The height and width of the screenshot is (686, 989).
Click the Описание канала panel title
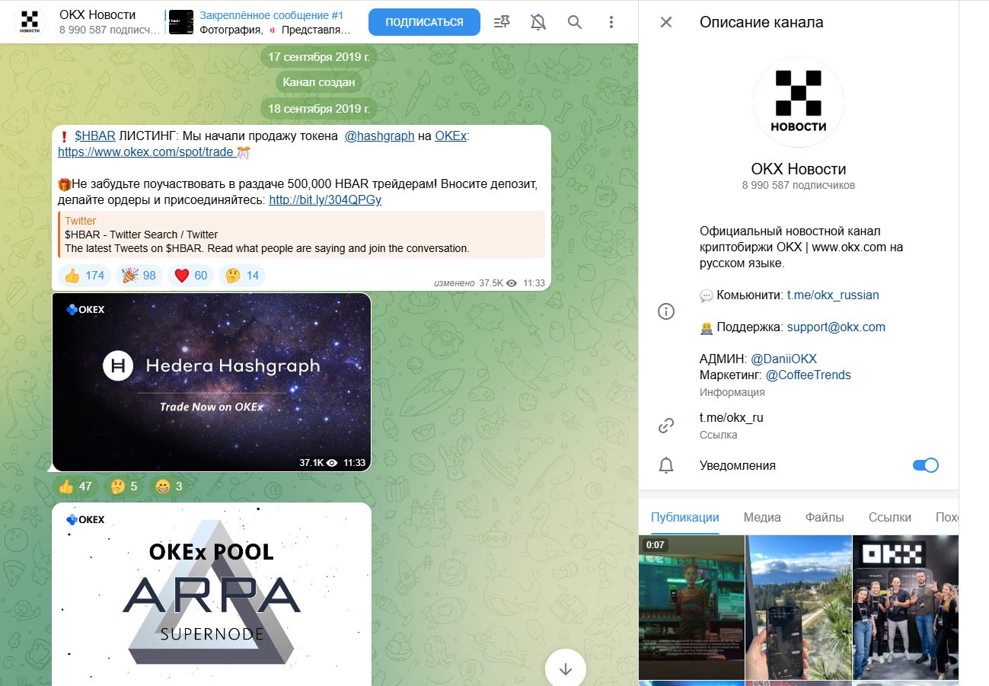(761, 22)
